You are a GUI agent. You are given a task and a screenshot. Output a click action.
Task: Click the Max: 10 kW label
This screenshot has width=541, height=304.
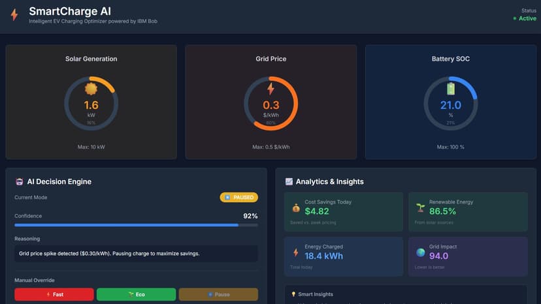point(91,147)
